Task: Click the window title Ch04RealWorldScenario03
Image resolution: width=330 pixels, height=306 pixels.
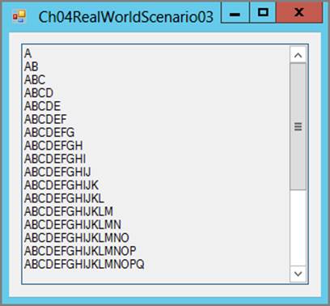Action: (126, 17)
